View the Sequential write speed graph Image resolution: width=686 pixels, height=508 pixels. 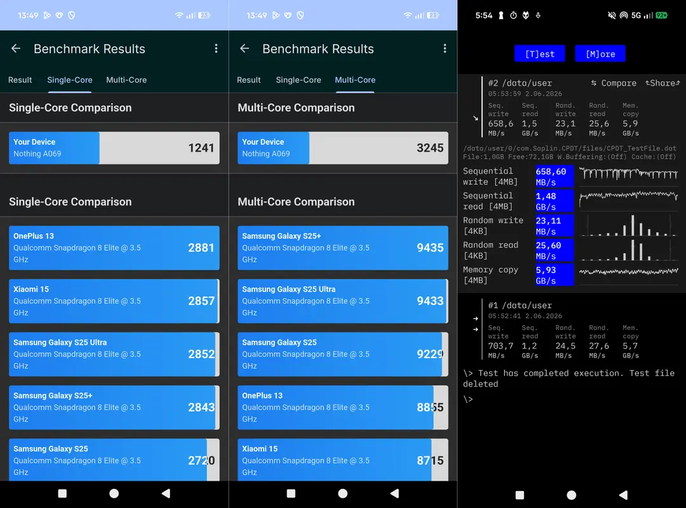coord(629,175)
